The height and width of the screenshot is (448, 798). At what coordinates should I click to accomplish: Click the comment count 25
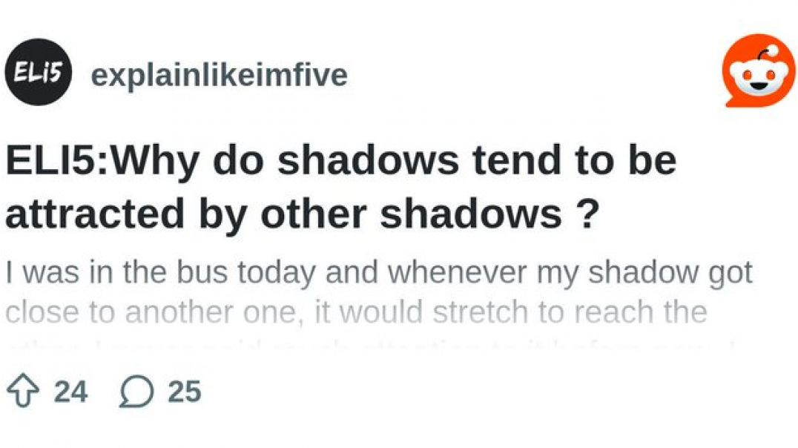185,392
